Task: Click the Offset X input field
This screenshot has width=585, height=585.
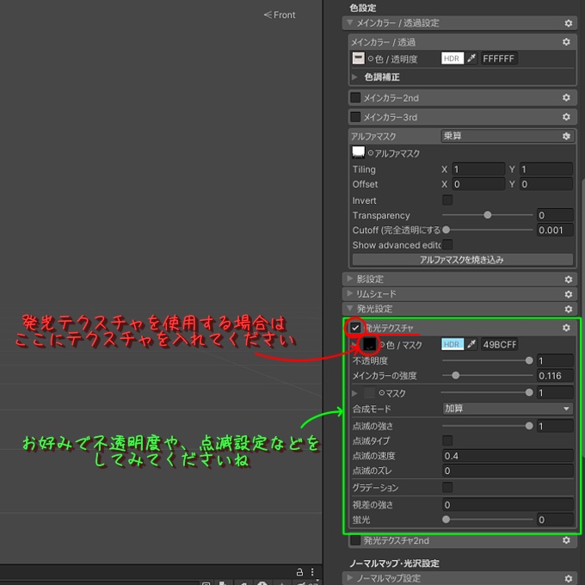Action: (478, 184)
